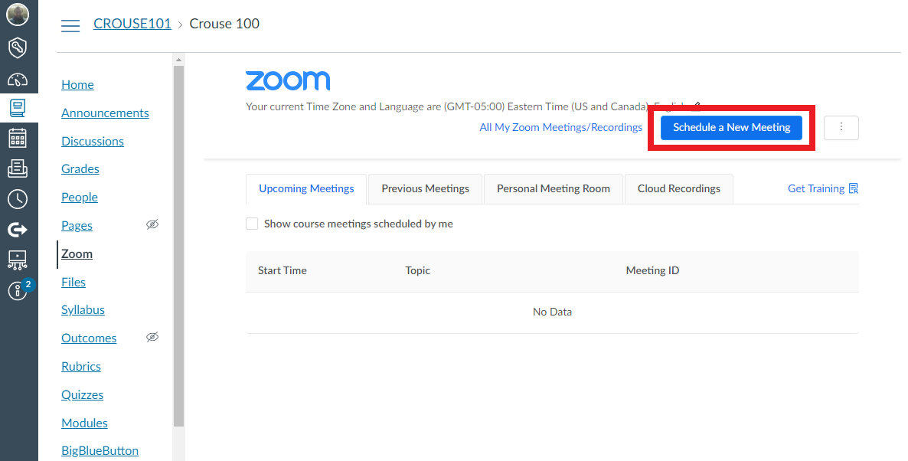Open Discussions in course navigation
Image resolution: width=908 pixels, height=461 pixels.
click(93, 142)
